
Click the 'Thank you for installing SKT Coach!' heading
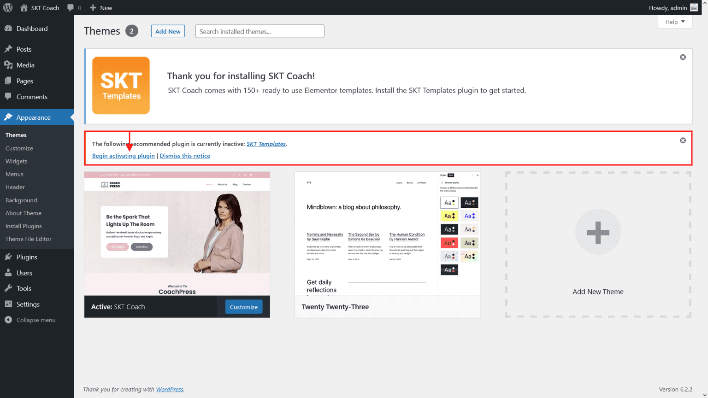point(241,76)
